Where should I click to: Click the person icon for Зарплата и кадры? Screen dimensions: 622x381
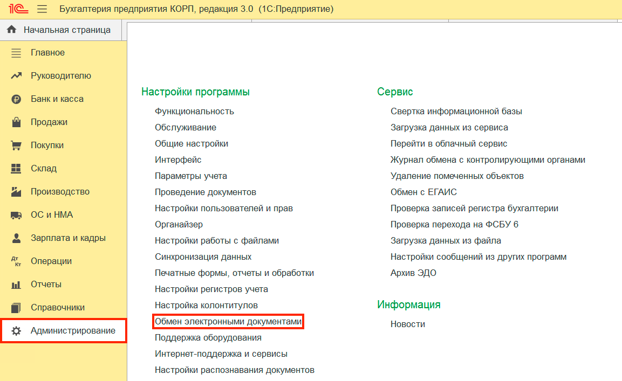(x=16, y=238)
